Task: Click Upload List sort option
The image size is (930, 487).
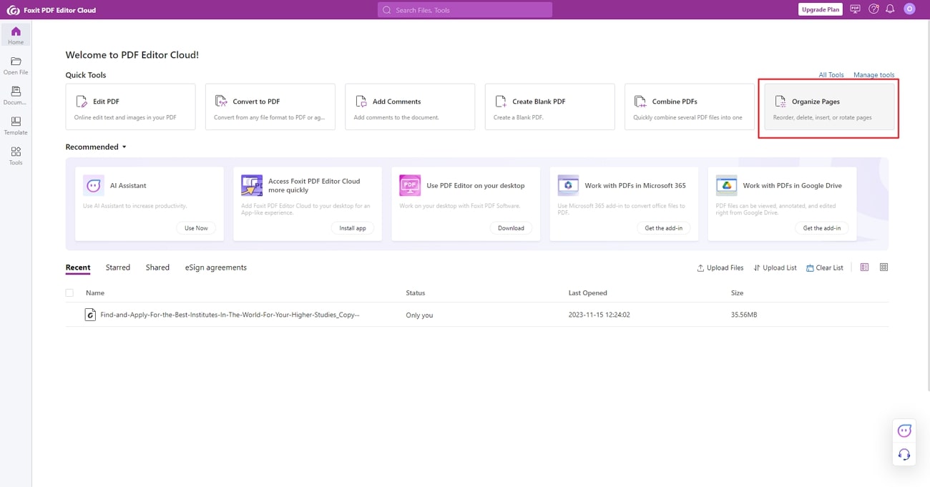Action: [x=775, y=267]
